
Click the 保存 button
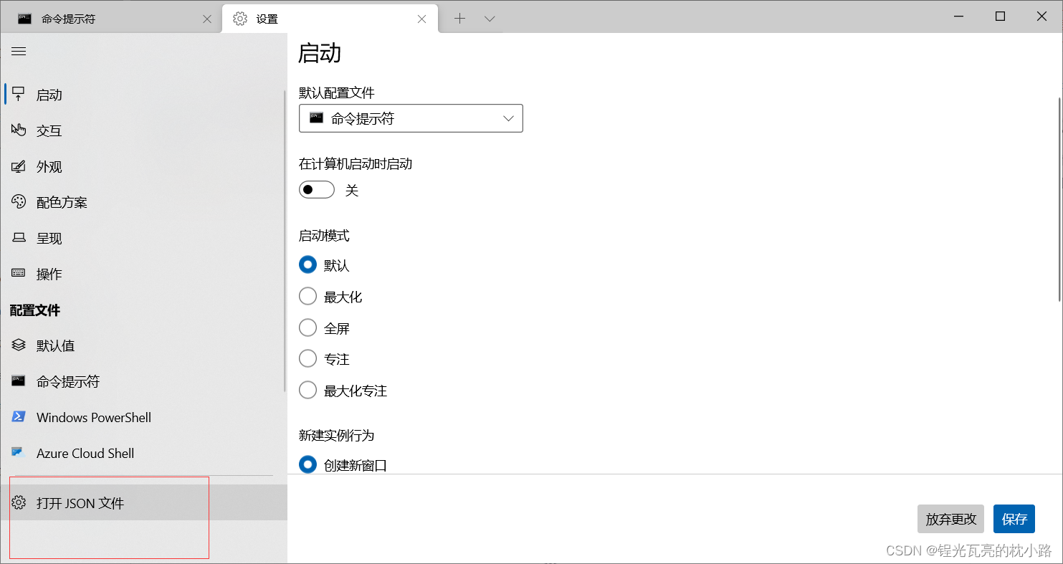click(1014, 519)
